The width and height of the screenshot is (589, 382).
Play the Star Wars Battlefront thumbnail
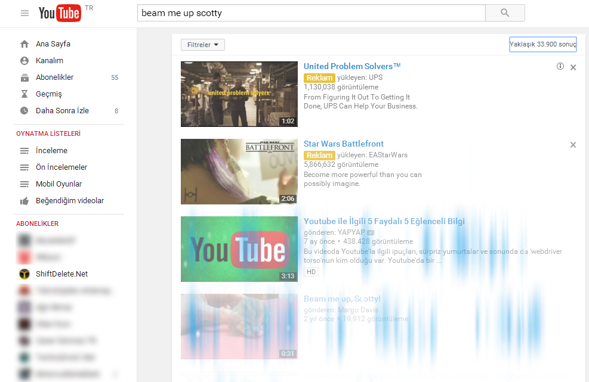tap(239, 172)
